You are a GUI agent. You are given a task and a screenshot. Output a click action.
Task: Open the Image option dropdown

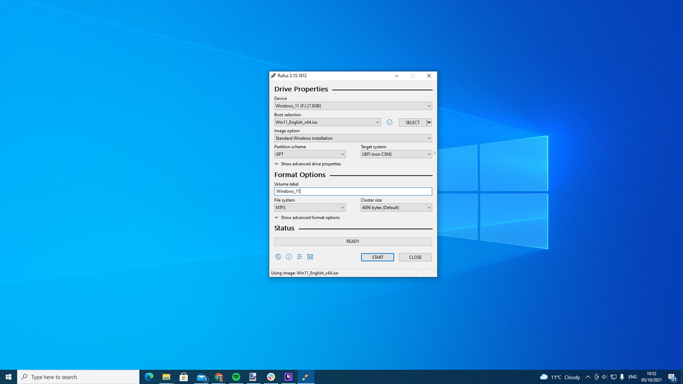[x=353, y=138]
